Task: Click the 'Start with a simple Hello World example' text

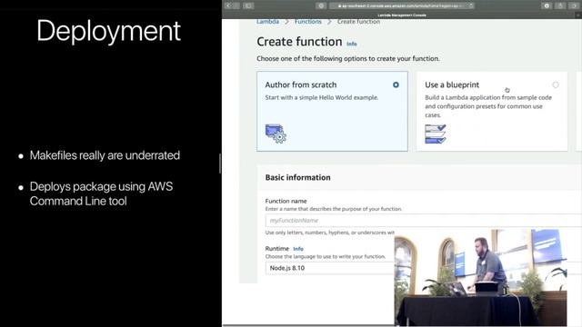Action: pos(321,97)
